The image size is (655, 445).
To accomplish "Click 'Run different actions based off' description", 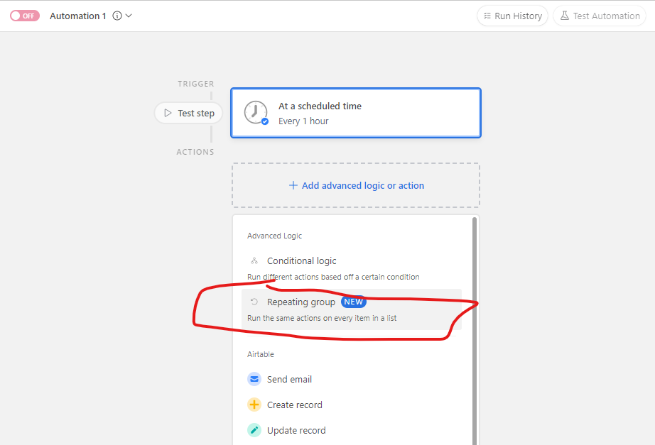I will coord(333,277).
